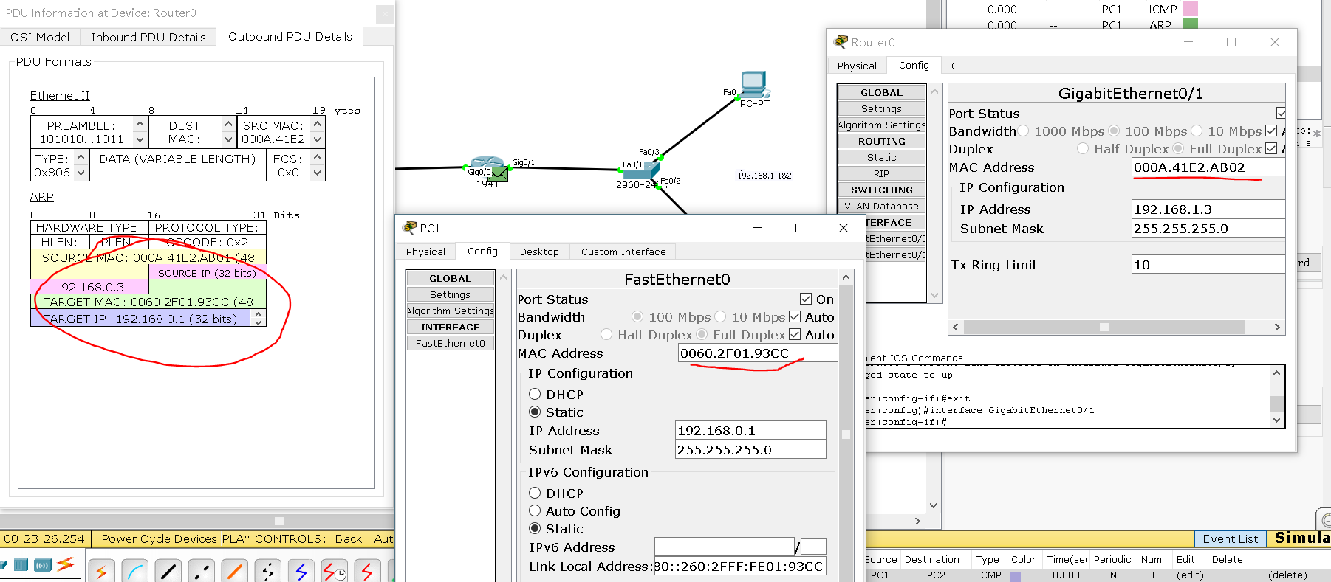Select the blue coaxial zigzag cable
1331x582 pixels.
(x=301, y=571)
